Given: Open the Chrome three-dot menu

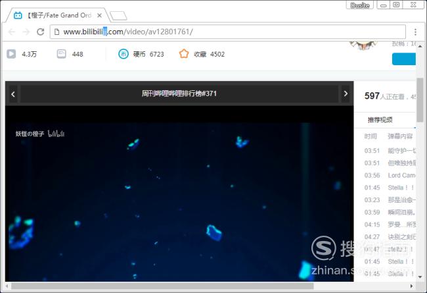Looking at the screenshot, I should [415, 32].
